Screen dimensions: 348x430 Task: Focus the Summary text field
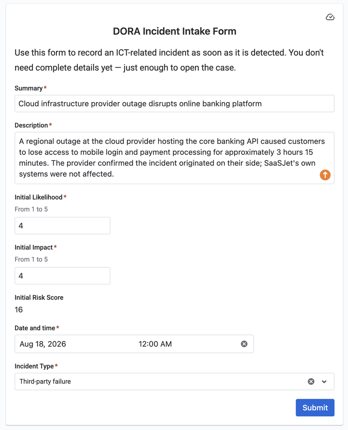coord(174,103)
